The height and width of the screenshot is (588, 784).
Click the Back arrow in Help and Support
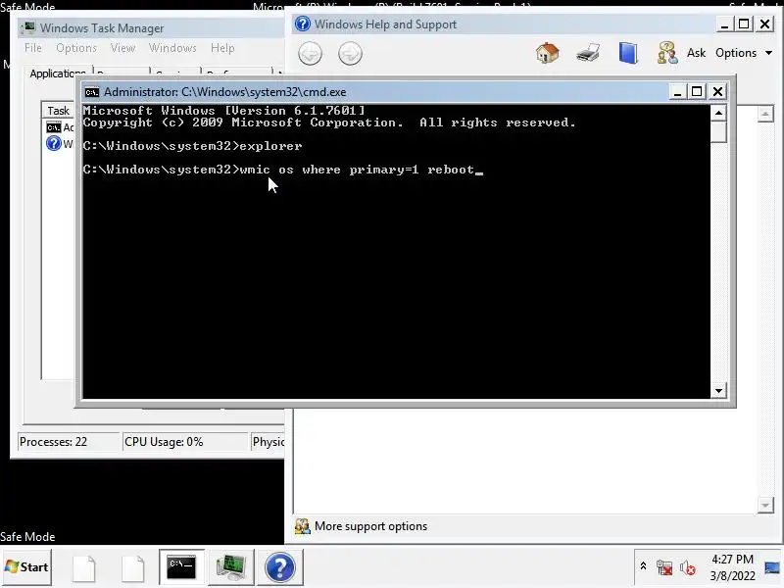point(310,54)
